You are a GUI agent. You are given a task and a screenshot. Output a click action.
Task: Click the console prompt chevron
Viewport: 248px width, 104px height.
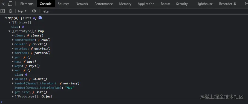coord(2,102)
